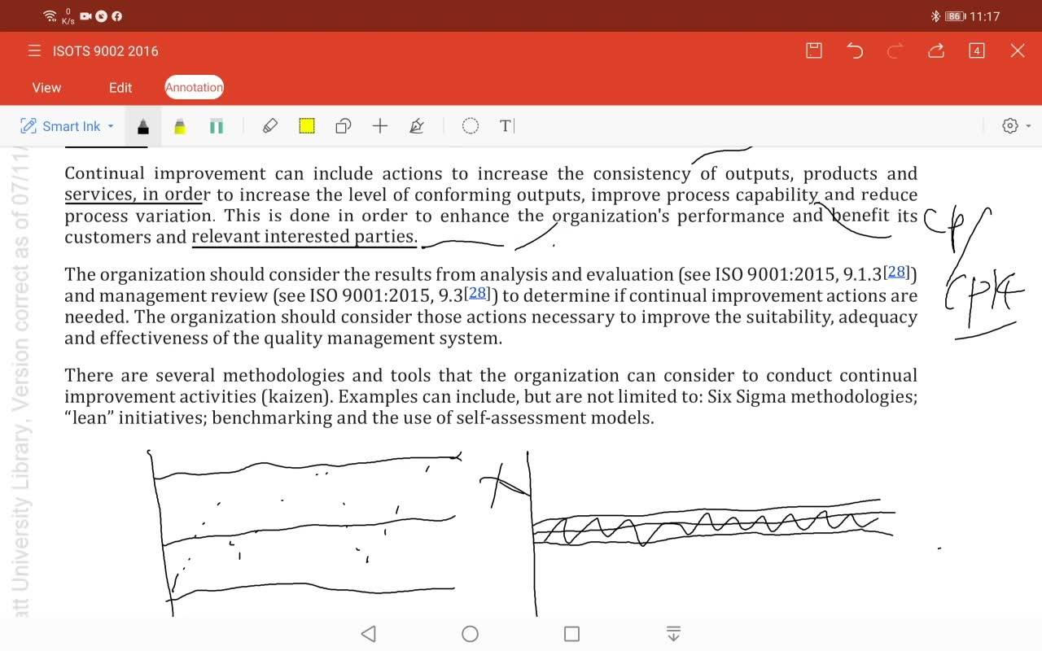Tap the phrase "management review"
This screenshot has height=651, width=1042.
(x=184, y=295)
